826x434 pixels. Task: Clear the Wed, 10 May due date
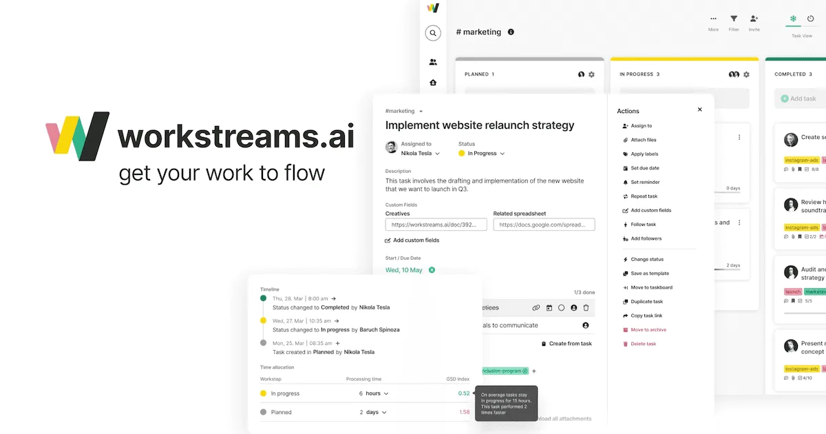coord(432,270)
